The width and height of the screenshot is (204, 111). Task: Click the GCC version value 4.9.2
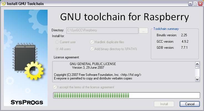click(185, 42)
